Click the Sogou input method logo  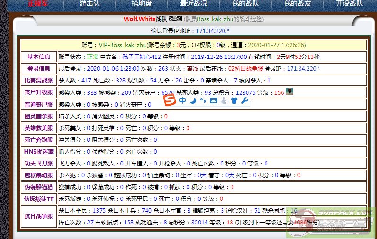170,100
